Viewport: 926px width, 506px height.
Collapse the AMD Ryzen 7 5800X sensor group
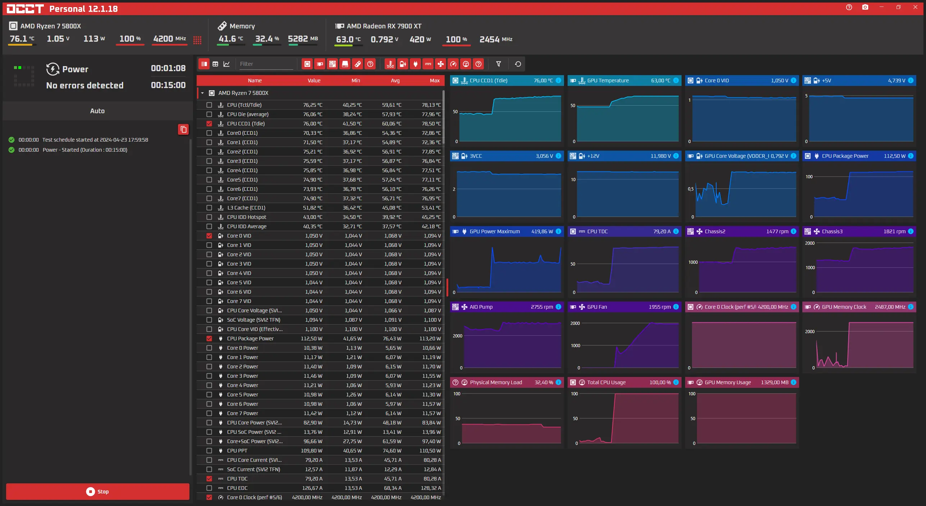coord(202,93)
